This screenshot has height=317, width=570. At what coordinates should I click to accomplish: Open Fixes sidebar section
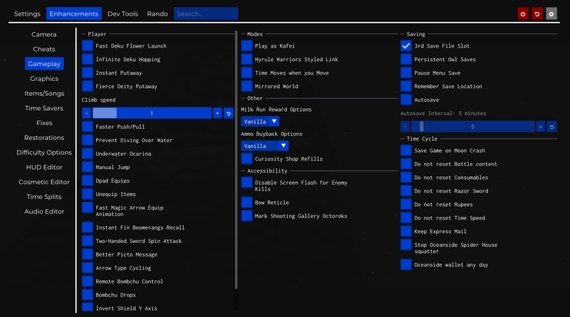click(44, 123)
